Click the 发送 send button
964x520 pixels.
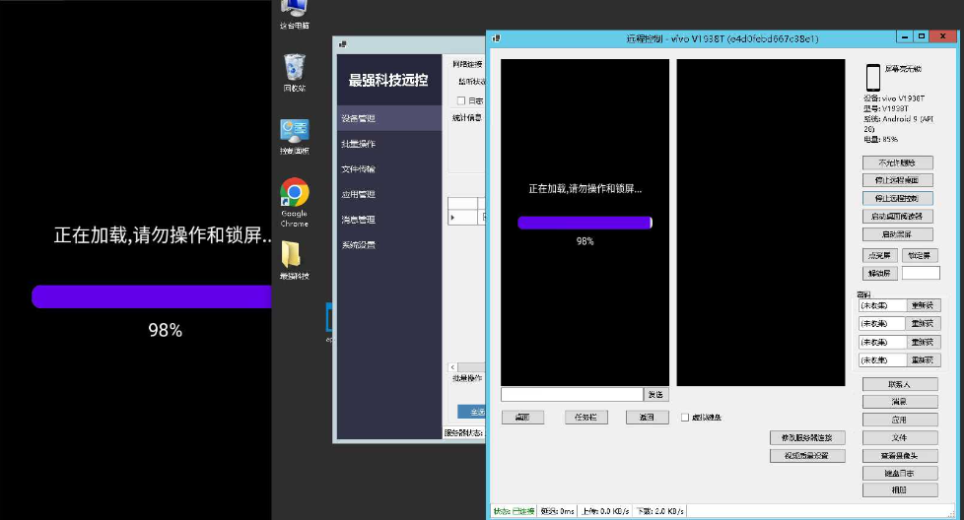pyautogui.click(x=656, y=394)
